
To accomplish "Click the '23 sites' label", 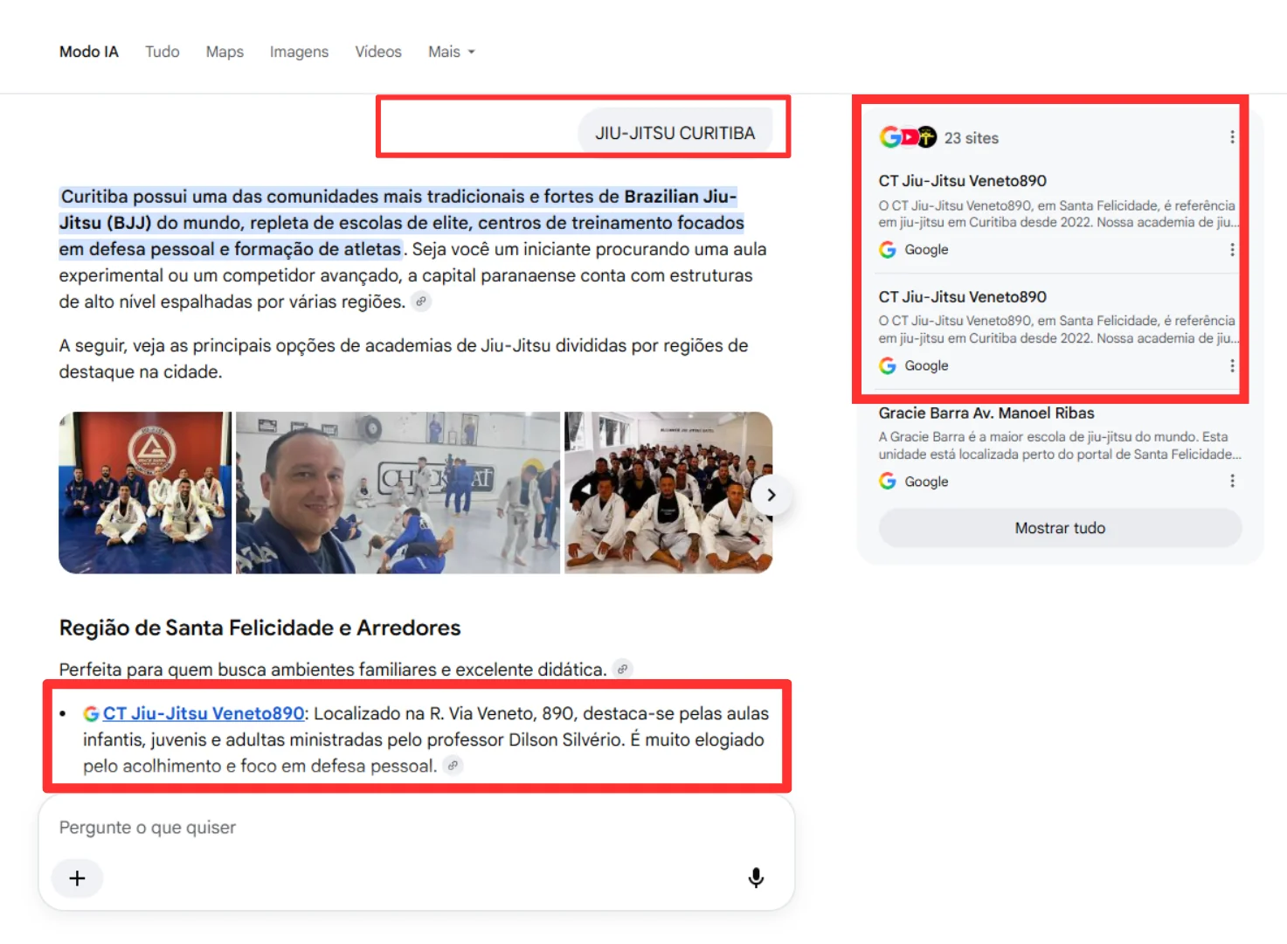I will click(971, 138).
